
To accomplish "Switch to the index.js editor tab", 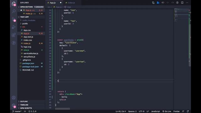I will [x=71, y=3].
